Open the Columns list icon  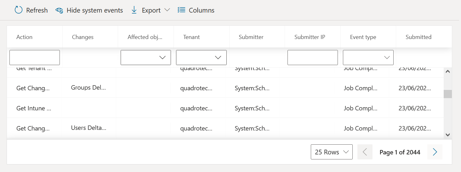coord(181,10)
